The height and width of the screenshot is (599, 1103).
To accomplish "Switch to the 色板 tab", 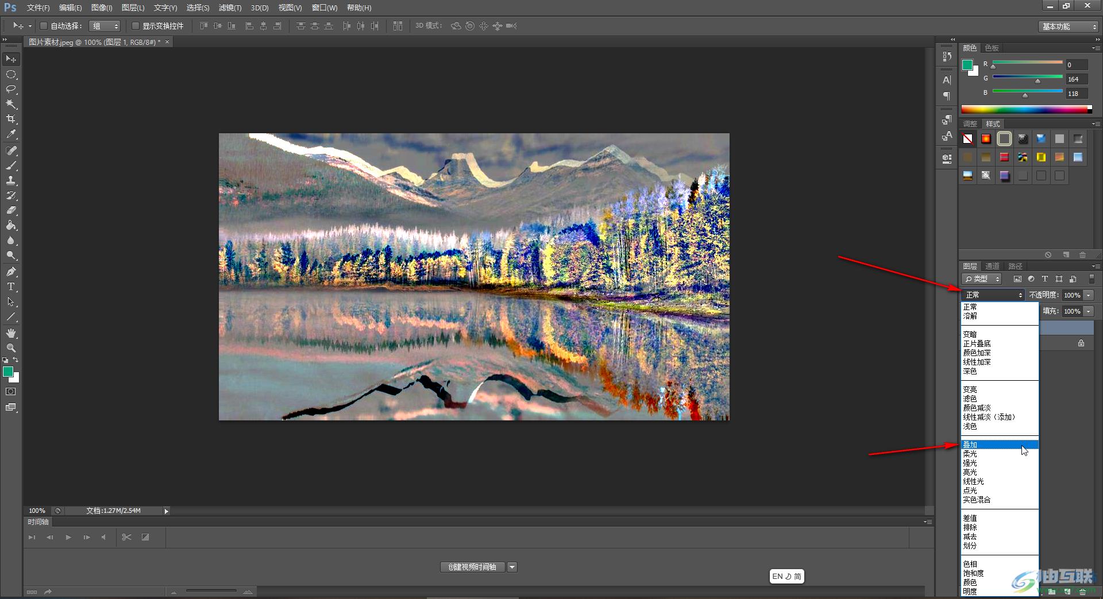I will click(992, 48).
